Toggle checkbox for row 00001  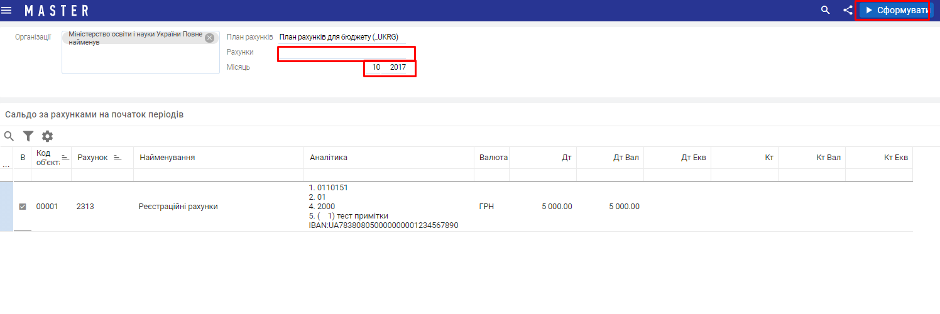click(23, 207)
